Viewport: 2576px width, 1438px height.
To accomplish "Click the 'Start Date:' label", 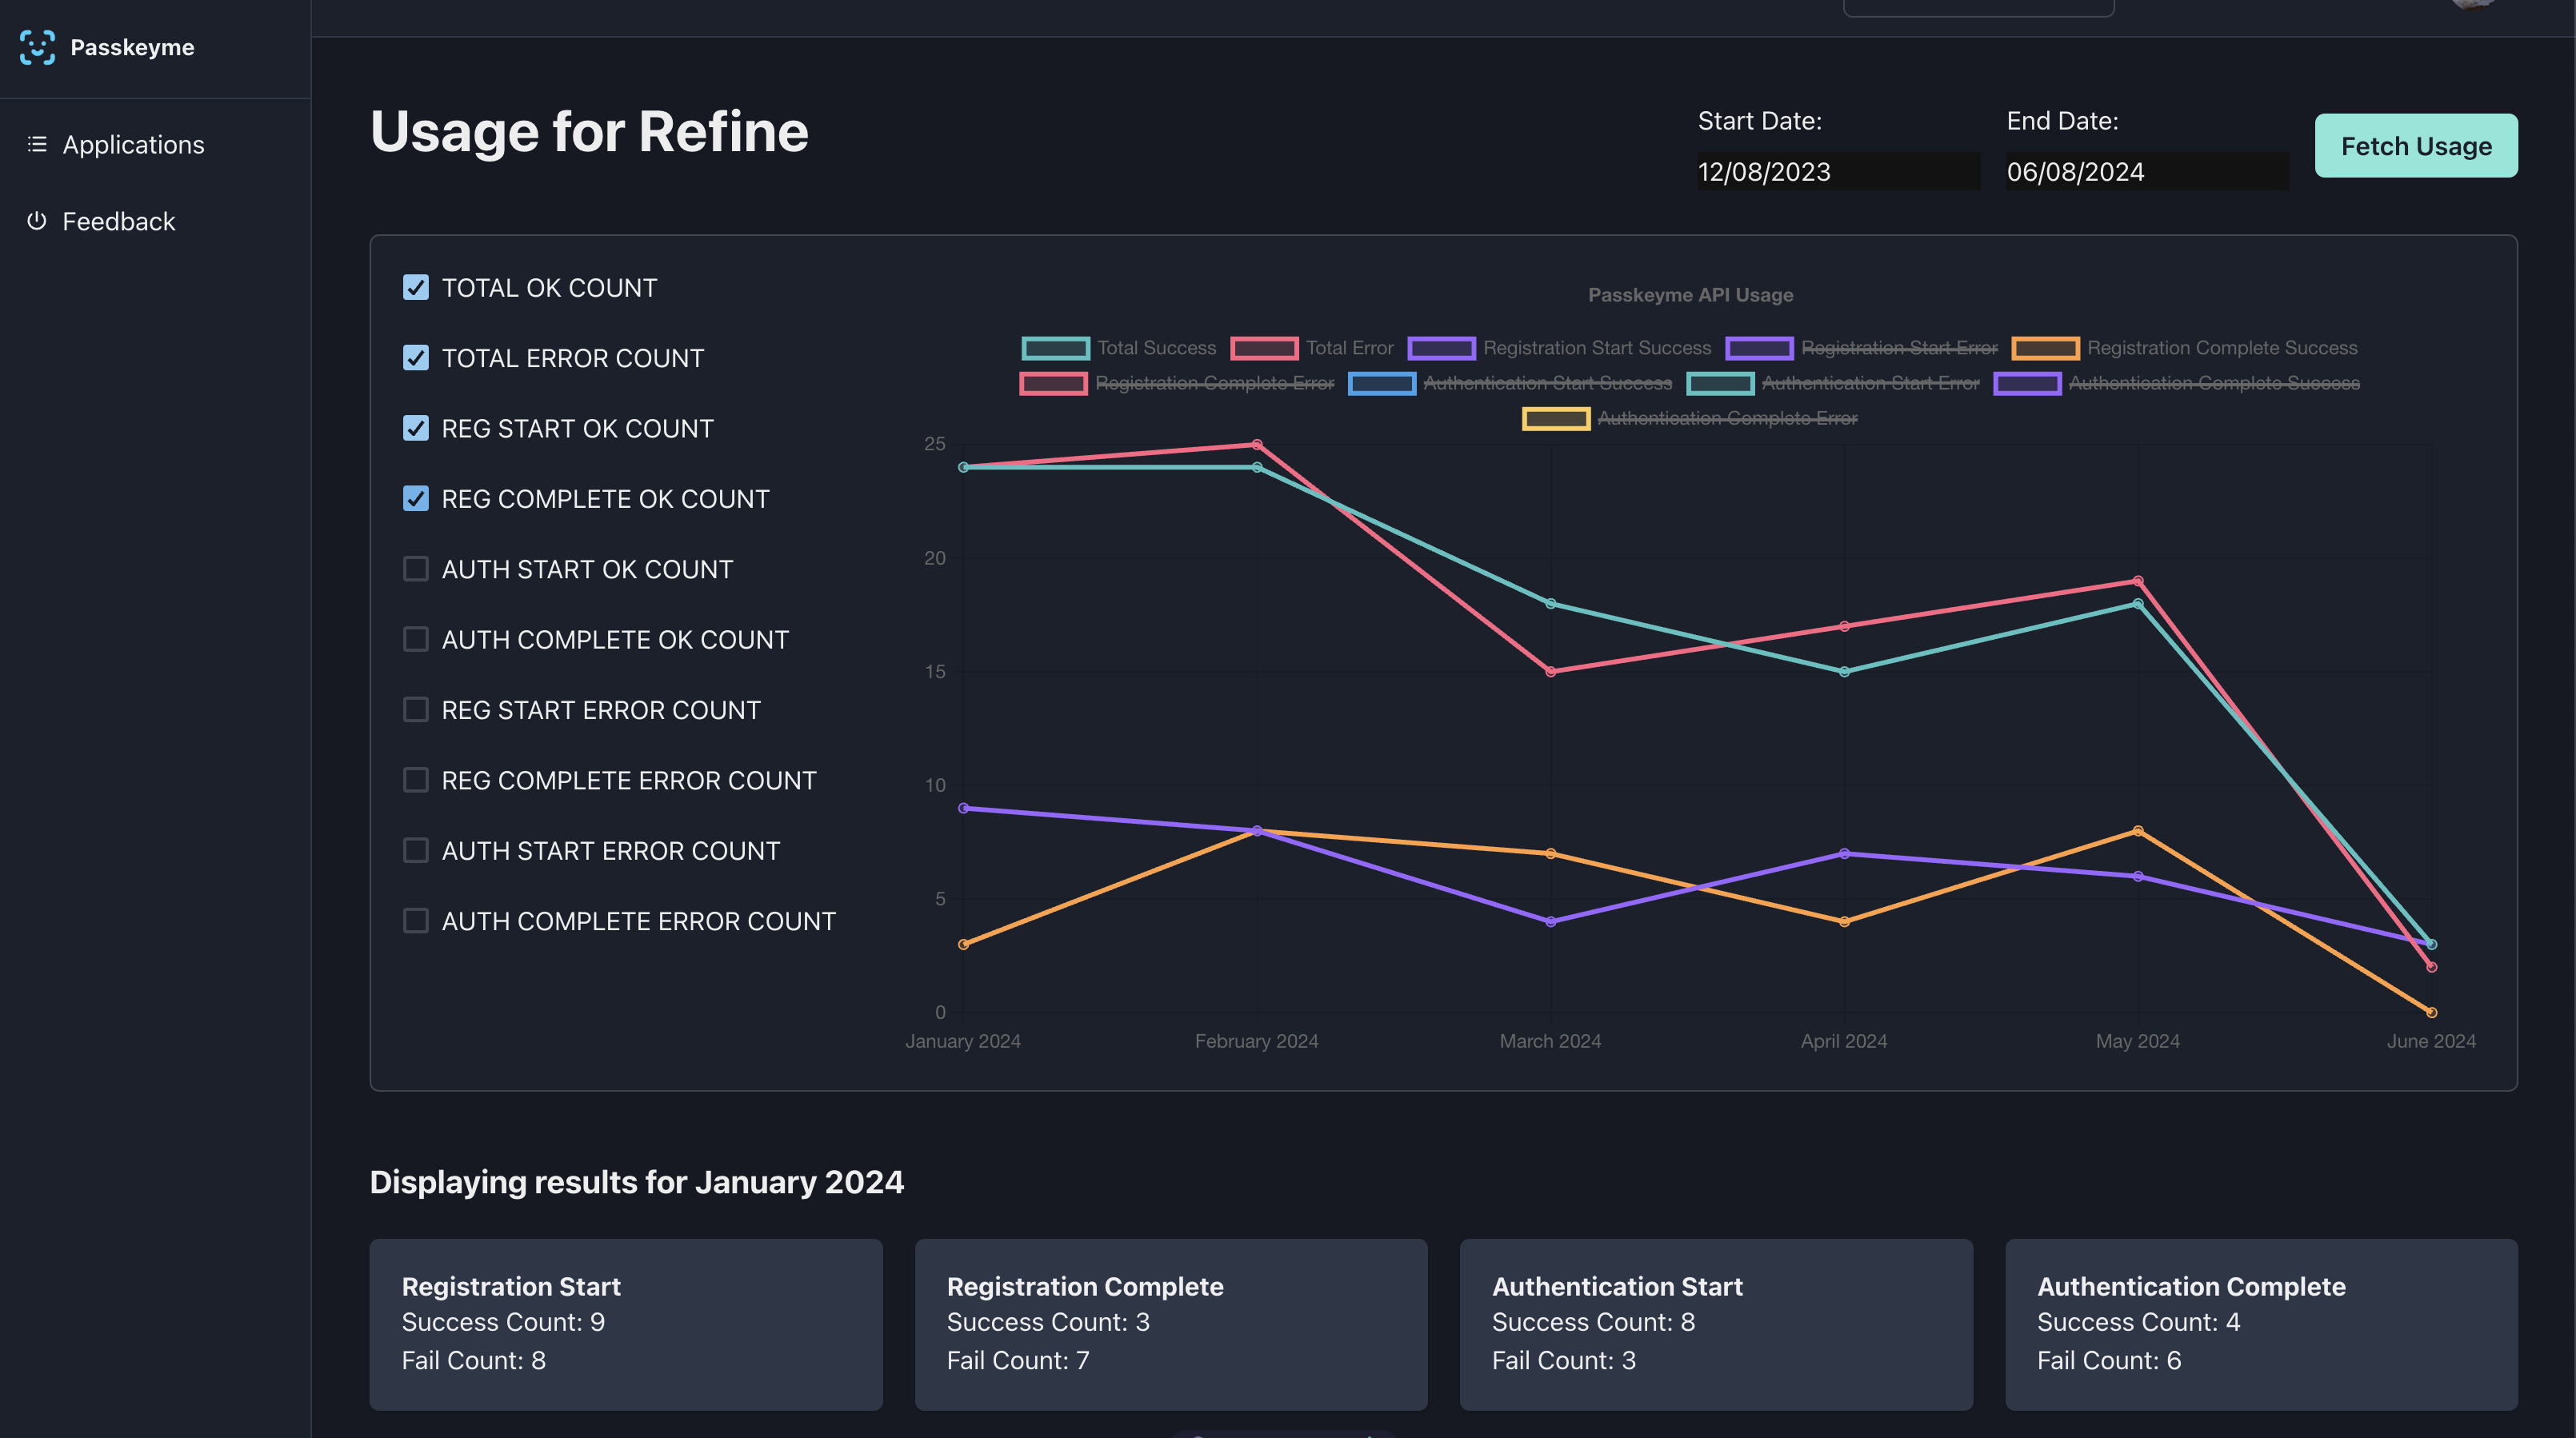I will point(1760,121).
